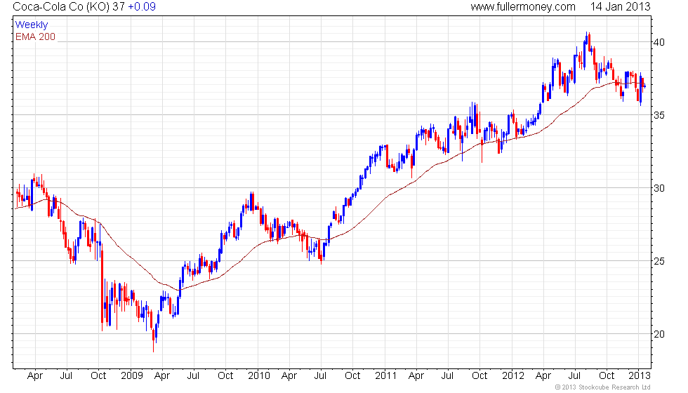Click the 25 price axis label

click(x=659, y=261)
